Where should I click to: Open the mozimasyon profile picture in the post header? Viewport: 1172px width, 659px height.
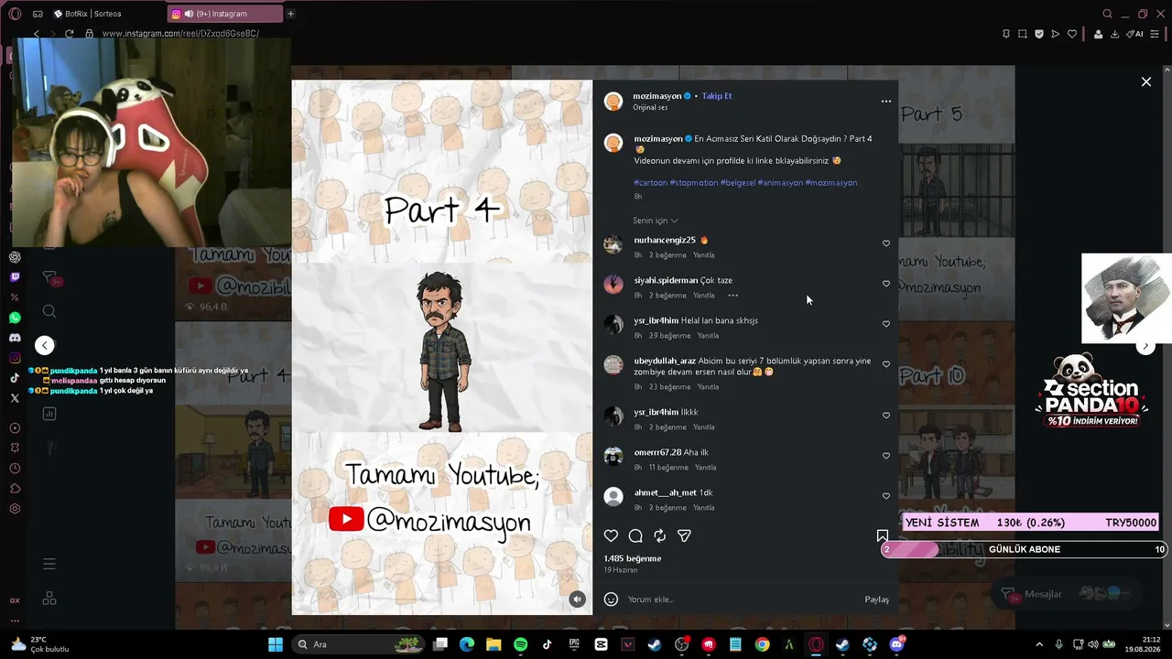click(x=613, y=101)
